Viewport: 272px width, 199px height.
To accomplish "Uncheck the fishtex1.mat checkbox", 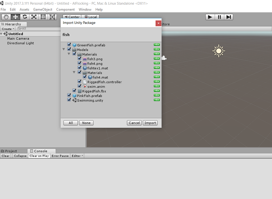I will [x=79, y=68].
